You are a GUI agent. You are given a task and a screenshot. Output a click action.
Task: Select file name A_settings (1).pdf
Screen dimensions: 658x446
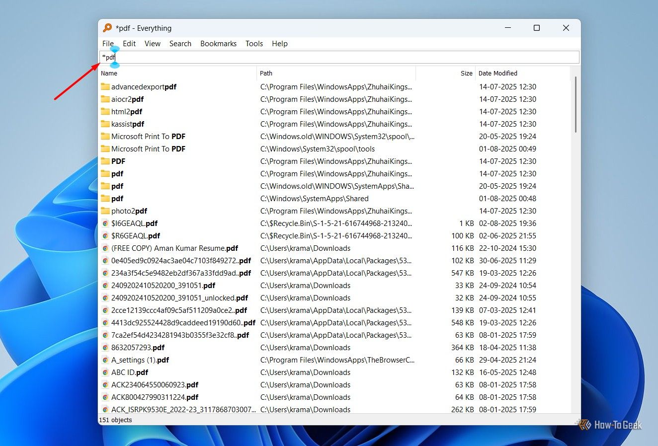pyautogui.click(x=140, y=360)
